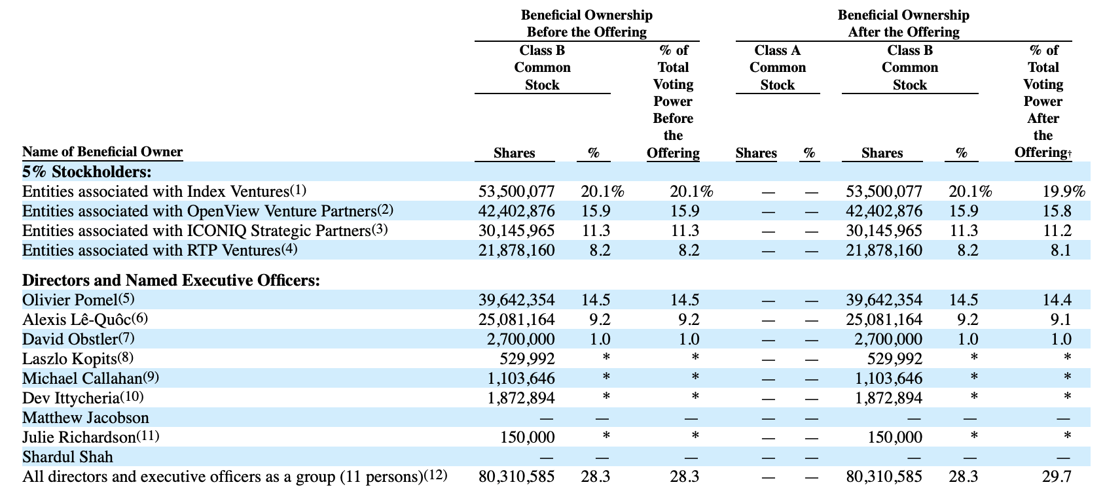
Task: Click Olivier Pomel 14.4 voting power after offering
Action: click(1057, 301)
